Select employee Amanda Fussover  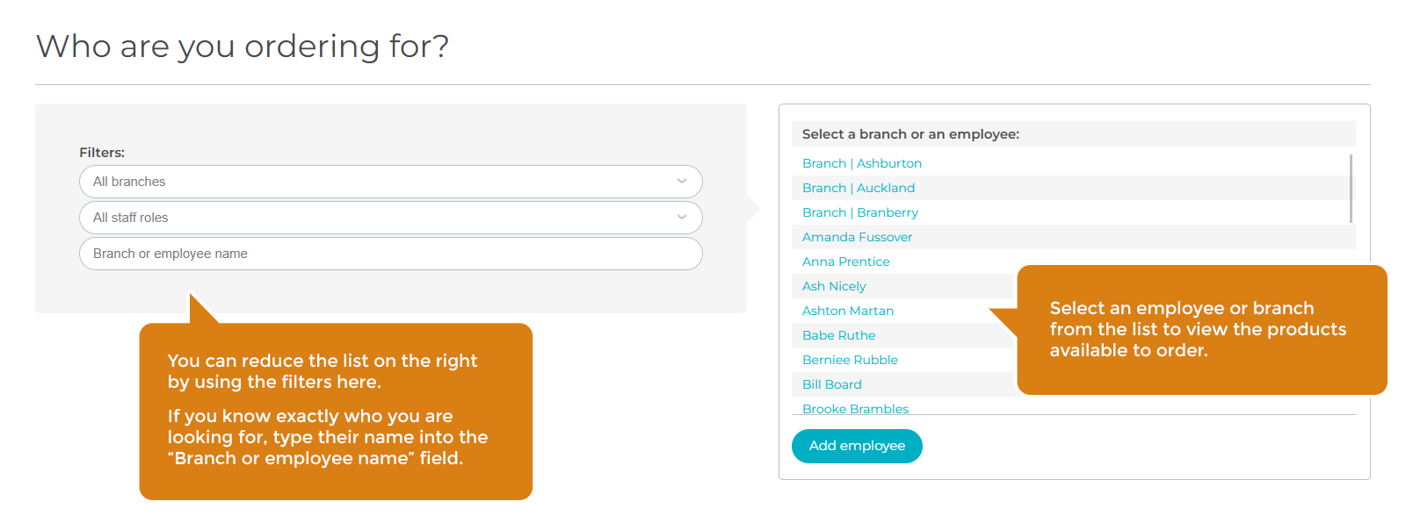[x=857, y=237]
